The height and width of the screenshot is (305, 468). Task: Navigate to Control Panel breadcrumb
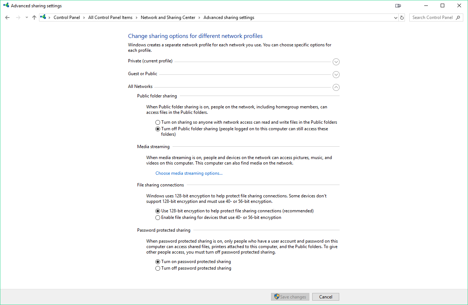point(67,18)
